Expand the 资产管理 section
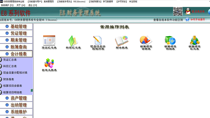The image size is (210, 118). pyautogui.click(x=16, y=98)
